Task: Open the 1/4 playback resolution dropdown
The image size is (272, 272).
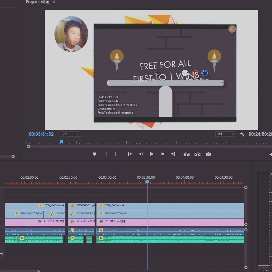Action: (226, 134)
